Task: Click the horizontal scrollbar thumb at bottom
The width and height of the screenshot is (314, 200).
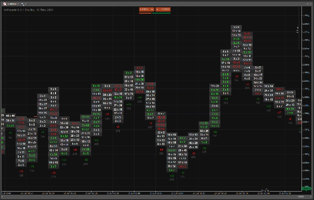Action: tap(301, 196)
